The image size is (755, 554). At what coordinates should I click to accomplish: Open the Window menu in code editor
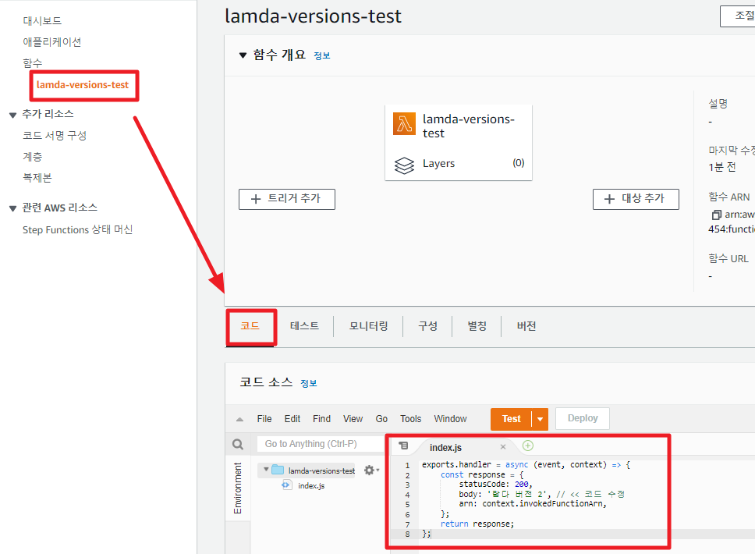coord(450,419)
